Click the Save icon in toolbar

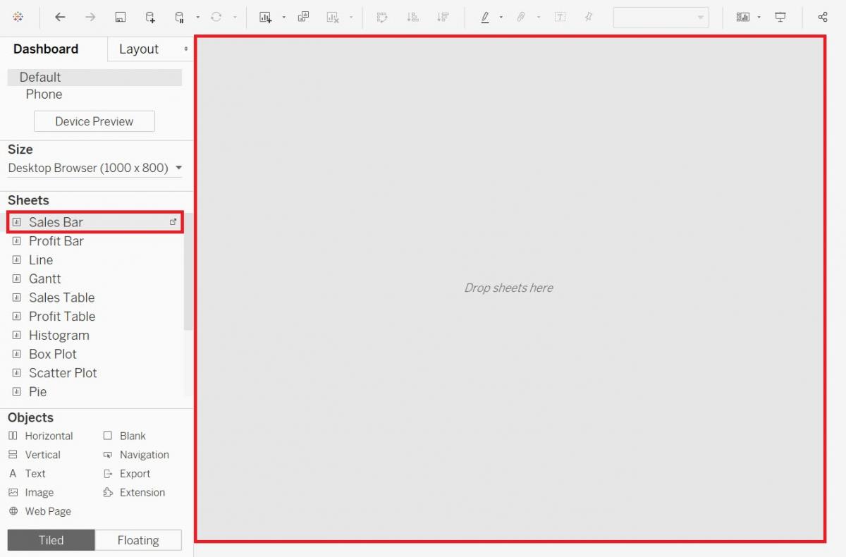tap(121, 17)
